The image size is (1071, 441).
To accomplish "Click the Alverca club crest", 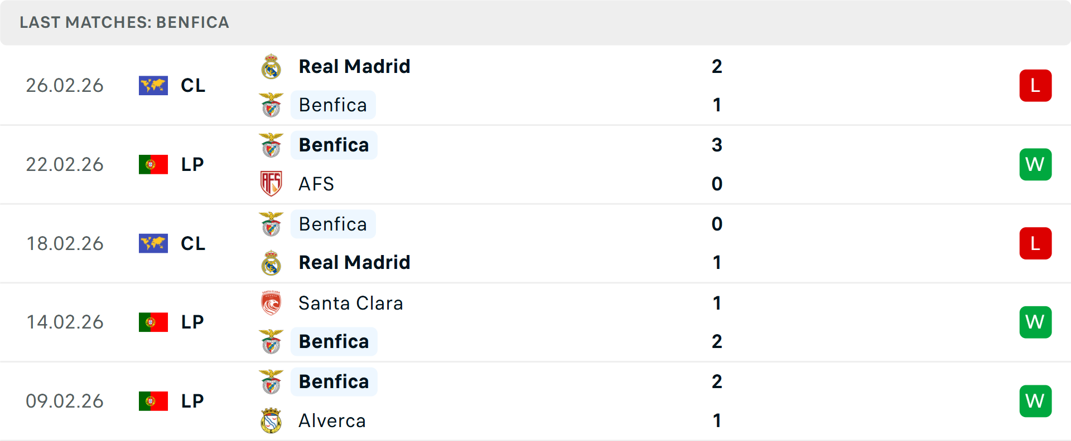I will coord(271,420).
